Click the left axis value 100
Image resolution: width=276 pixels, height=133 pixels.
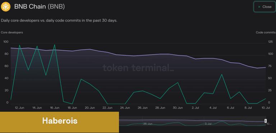pos(6,42)
